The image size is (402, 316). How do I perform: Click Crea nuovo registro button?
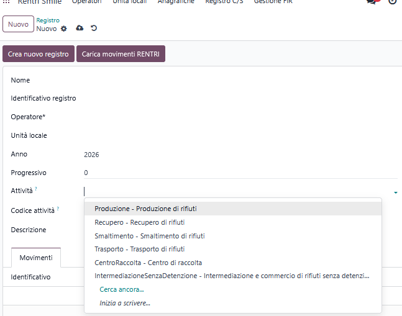39,54
